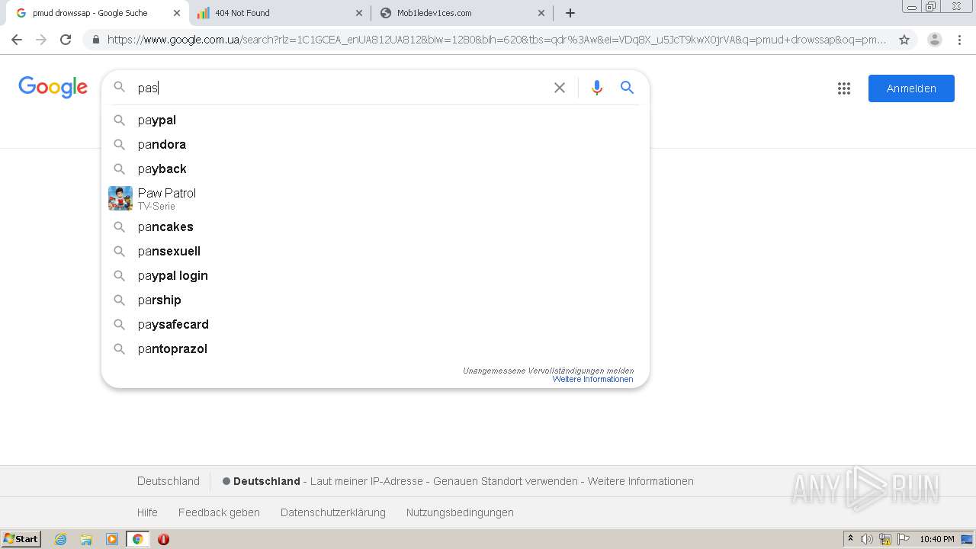Open Weitere Informationen under the suggestions

[592, 379]
